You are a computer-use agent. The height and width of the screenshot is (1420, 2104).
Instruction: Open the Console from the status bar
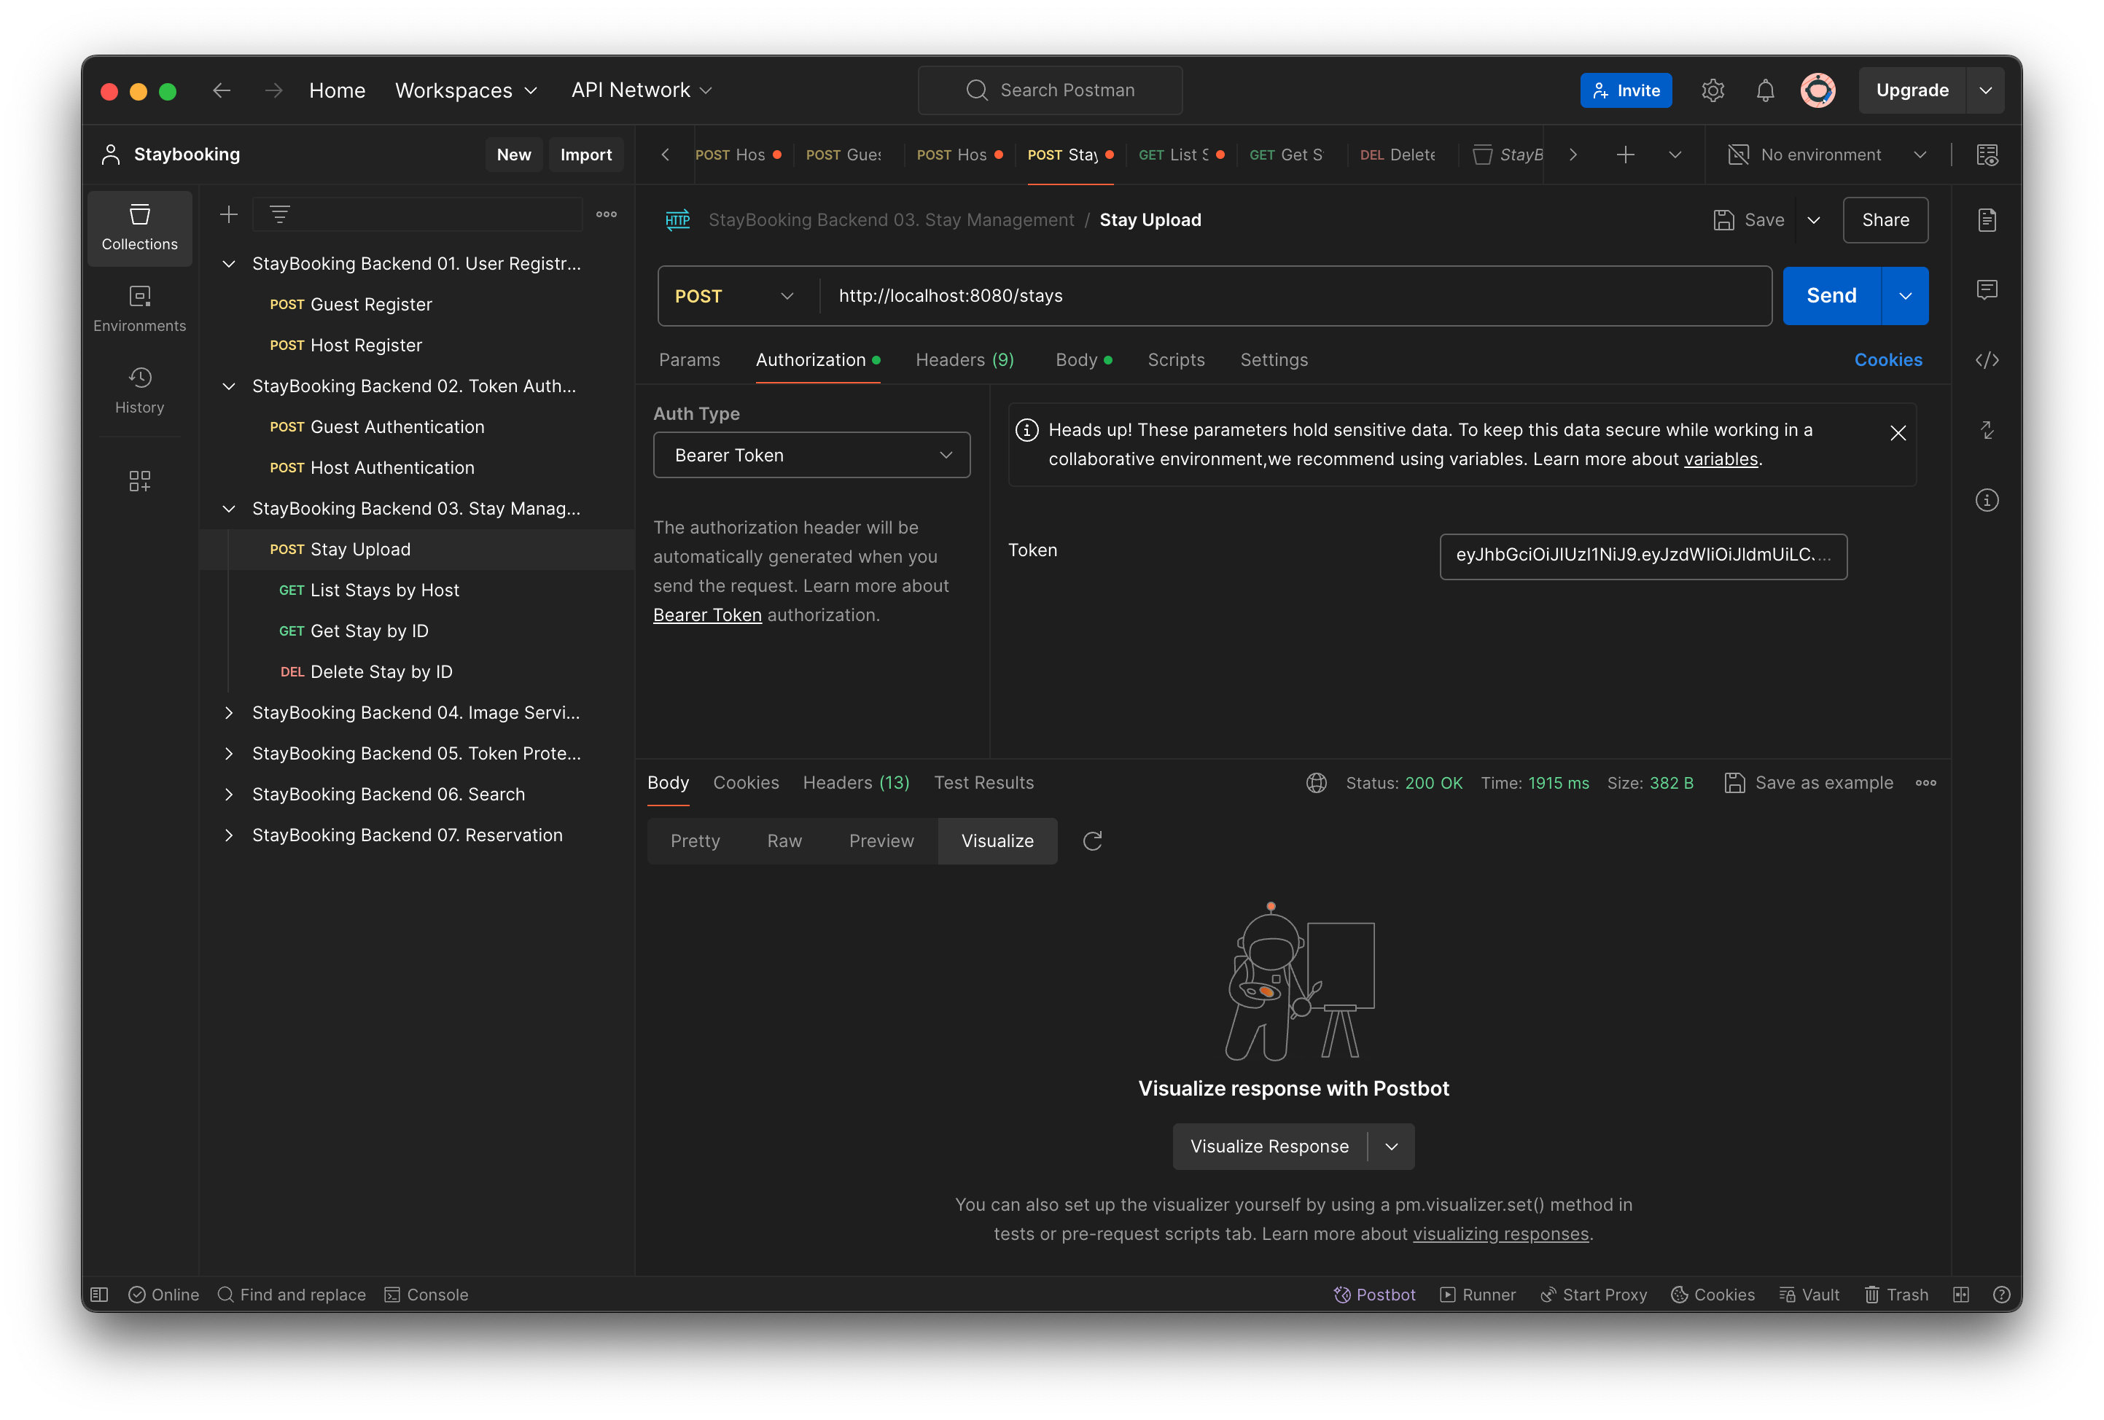(x=426, y=1294)
